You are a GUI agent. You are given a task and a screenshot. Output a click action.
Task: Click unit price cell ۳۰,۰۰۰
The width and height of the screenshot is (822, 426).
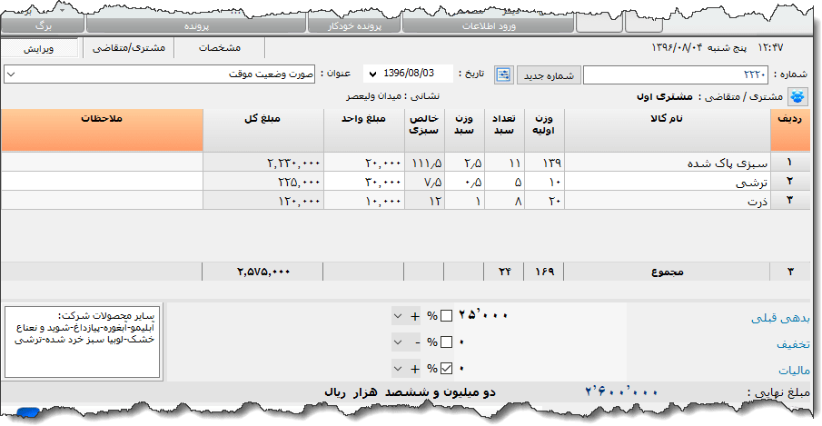364,182
